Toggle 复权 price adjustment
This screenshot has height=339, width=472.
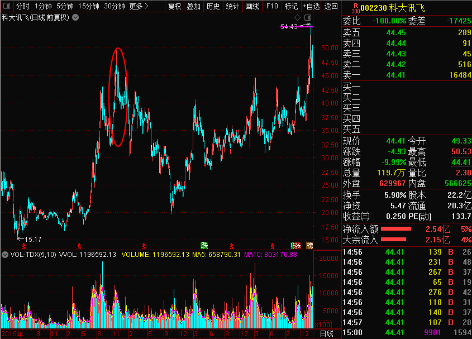point(174,7)
